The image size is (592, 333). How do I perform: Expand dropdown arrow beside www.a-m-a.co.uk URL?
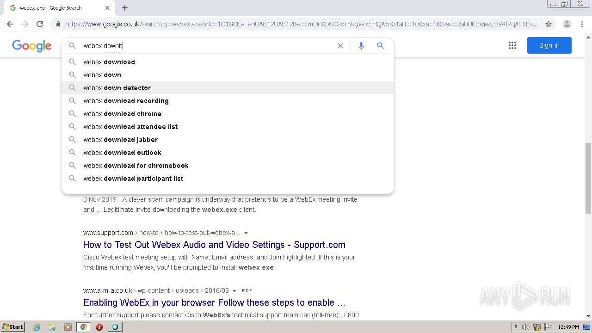coord(234,291)
